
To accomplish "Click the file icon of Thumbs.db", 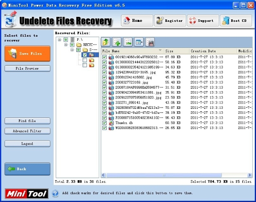I will pyautogui.click(x=111, y=123).
